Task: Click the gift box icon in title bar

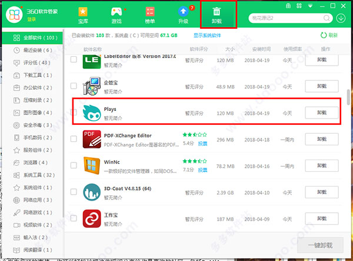Action: (288, 6)
